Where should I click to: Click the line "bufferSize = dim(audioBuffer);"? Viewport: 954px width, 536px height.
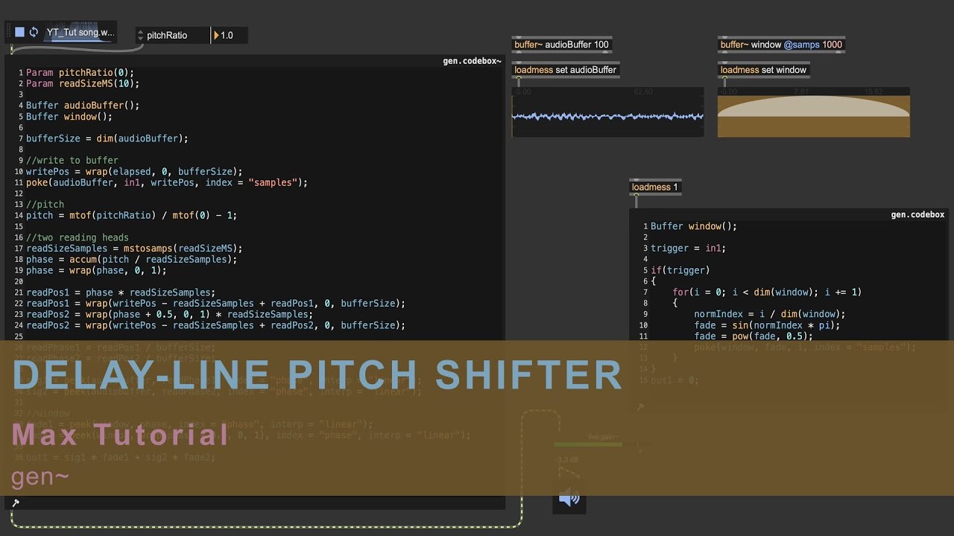(x=107, y=138)
